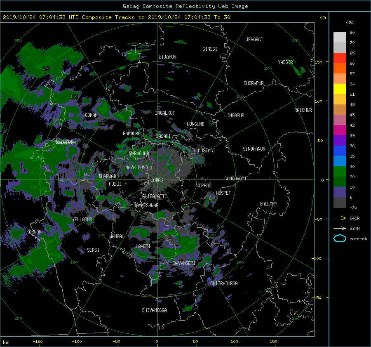Click the CHITRADURGA label
The width and height of the screenshot is (371, 347).
(x=224, y=283)
